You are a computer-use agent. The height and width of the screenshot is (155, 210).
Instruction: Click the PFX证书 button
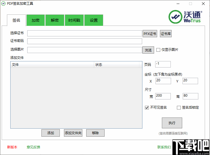[150, 34]
